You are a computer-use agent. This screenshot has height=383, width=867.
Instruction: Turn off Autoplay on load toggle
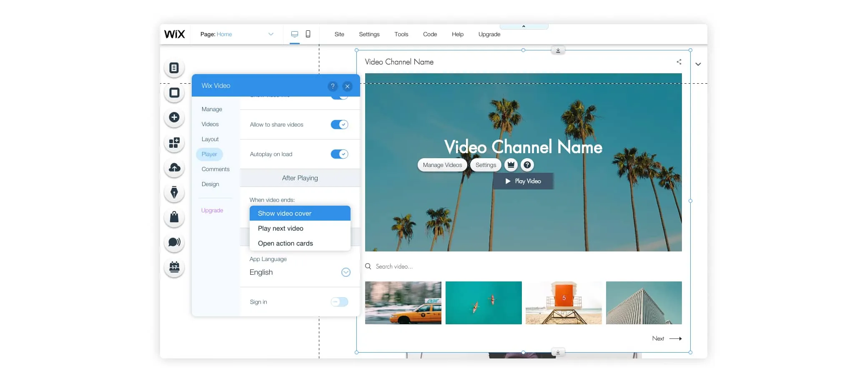click(339, 154)
